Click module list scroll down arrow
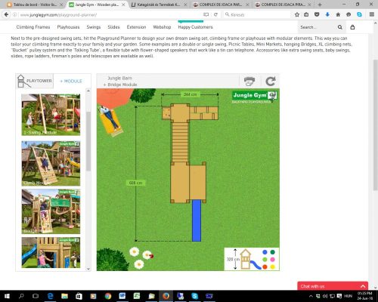This screenshot has height=302, width=378. click(88, 269)
